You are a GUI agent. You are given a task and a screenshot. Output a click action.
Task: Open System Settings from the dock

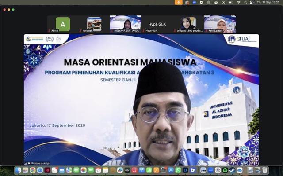click(x=164, y=170)
